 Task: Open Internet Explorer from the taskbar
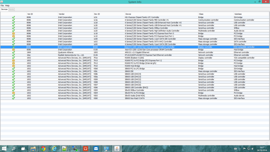tap(54, 148)
